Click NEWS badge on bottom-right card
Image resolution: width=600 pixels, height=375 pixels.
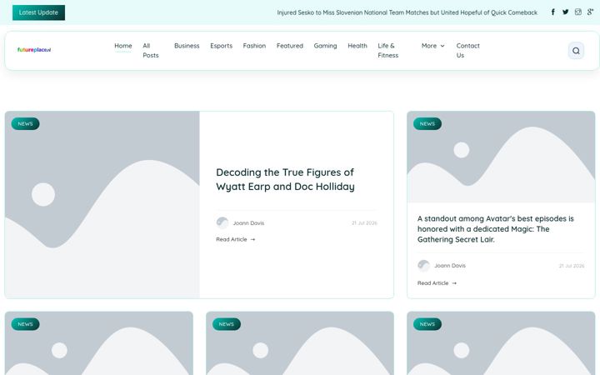click(x=427, y=324)
